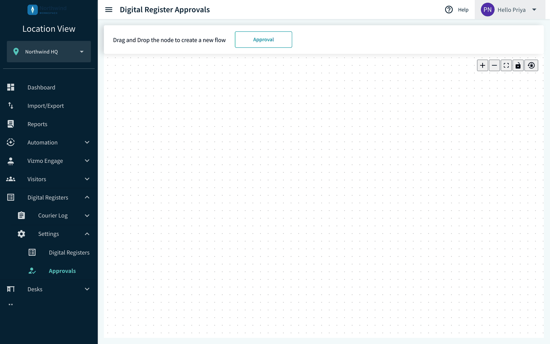550x344 pixels.
Task: Click the Courier Log clipboard icon
Action: coord(21,215)
